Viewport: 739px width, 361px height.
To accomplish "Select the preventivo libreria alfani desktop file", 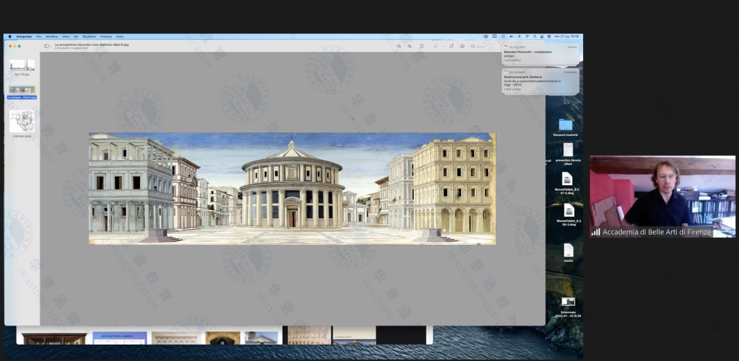I will pos(568,150).
